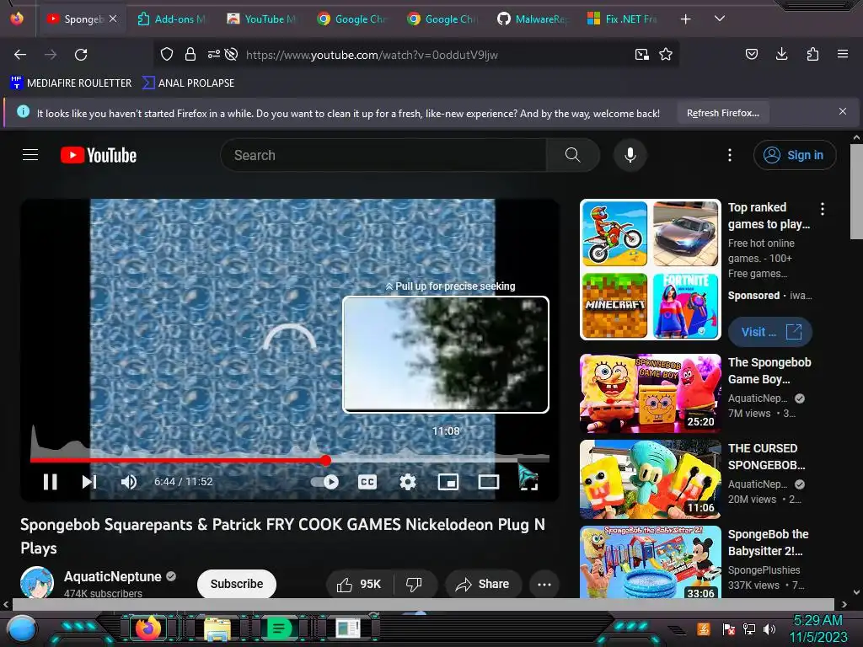Open picture-in-picture from address bar
The image size is (863, 647).
(641, 55)
